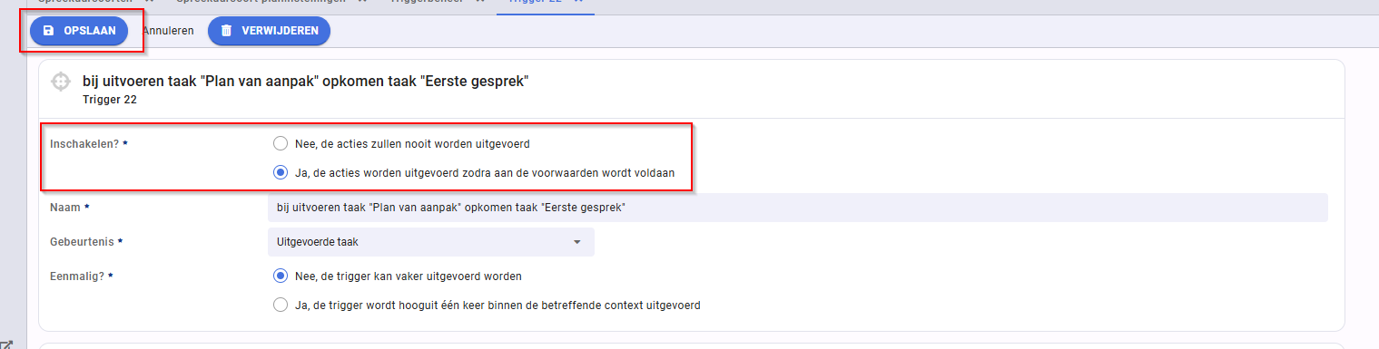1379x349 pixels.
Task: Click the VERWIJDEREN button
Action: coord(269,31)
